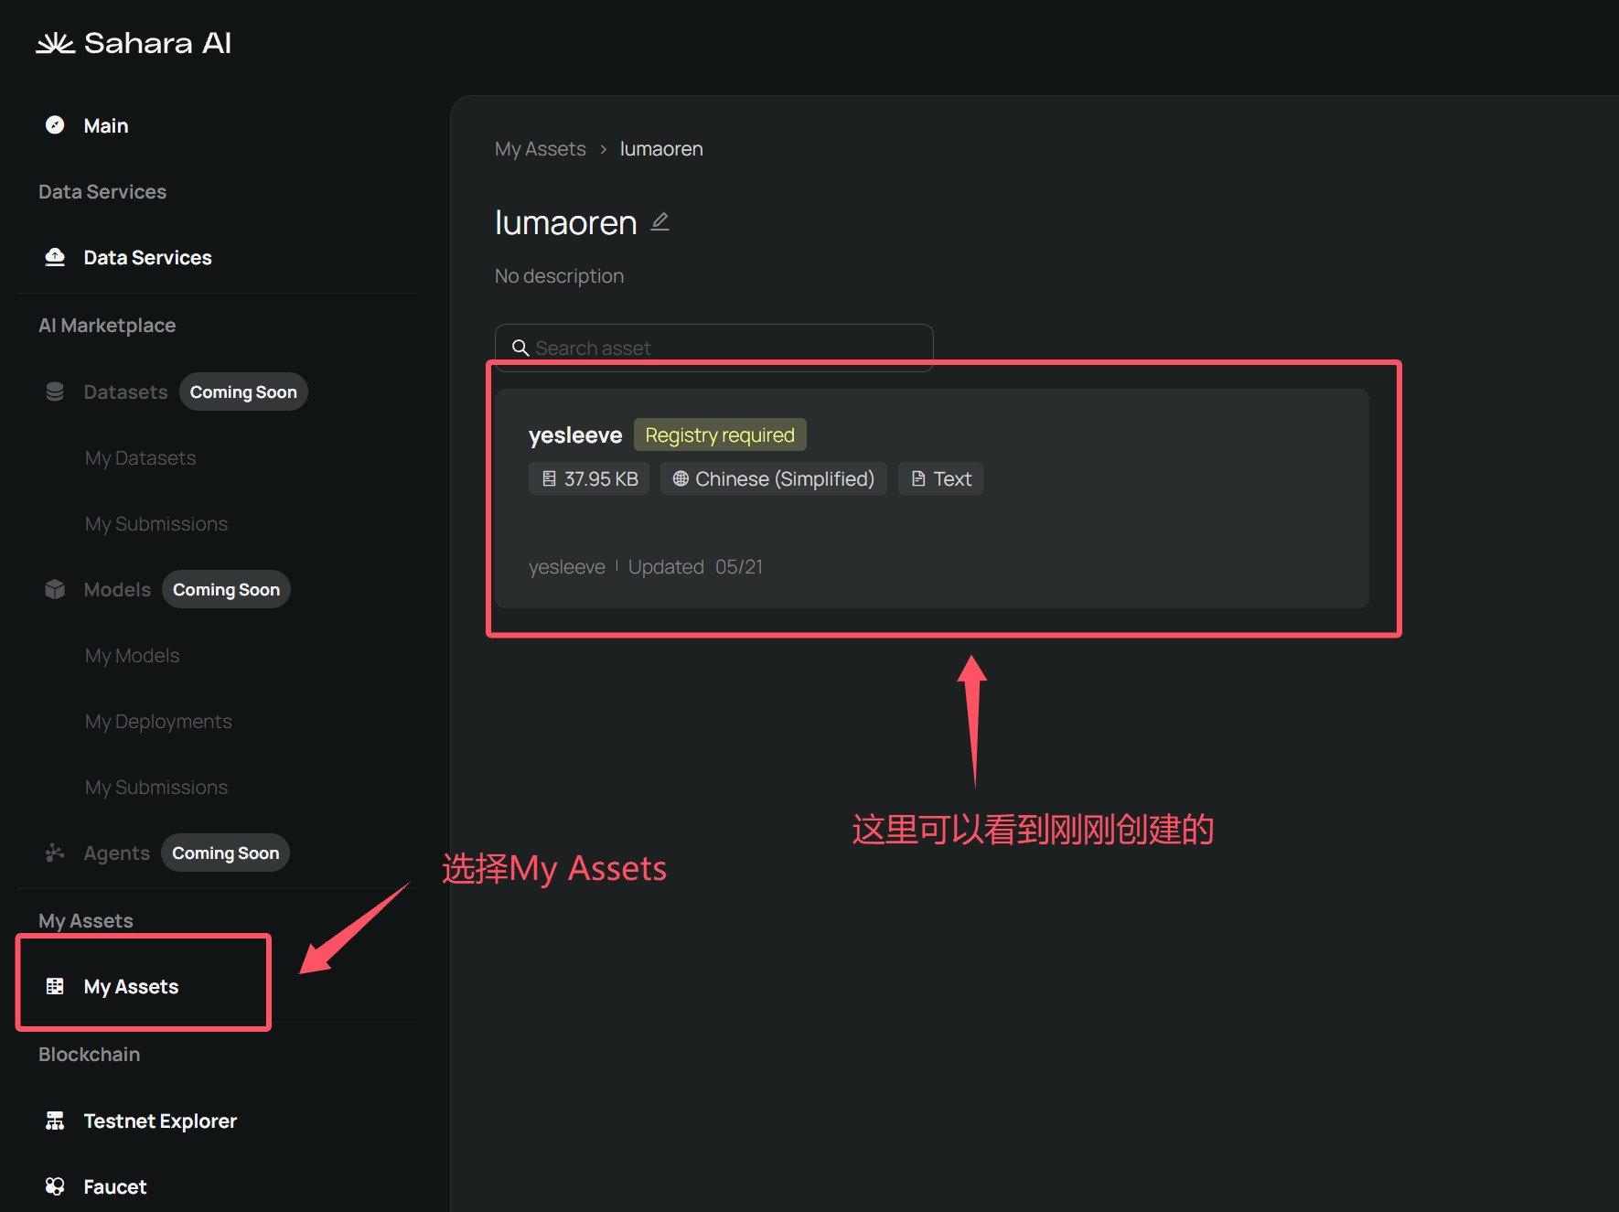
Task: Click the Registry required badge
Action: (x=720, y=434)
